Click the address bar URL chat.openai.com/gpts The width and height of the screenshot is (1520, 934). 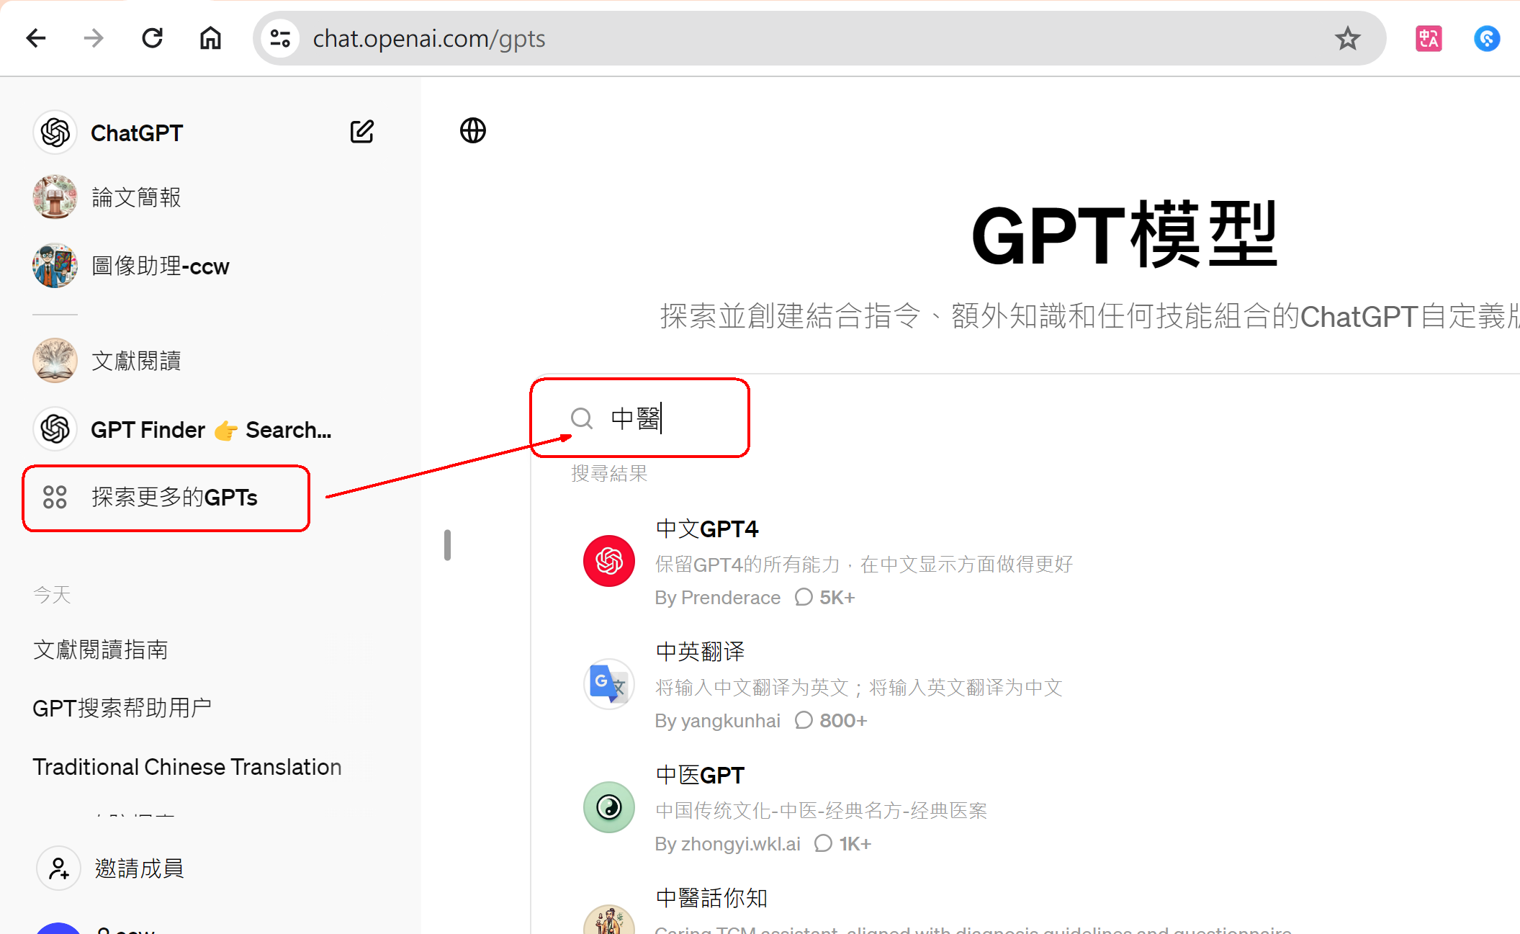pos(429,38)
